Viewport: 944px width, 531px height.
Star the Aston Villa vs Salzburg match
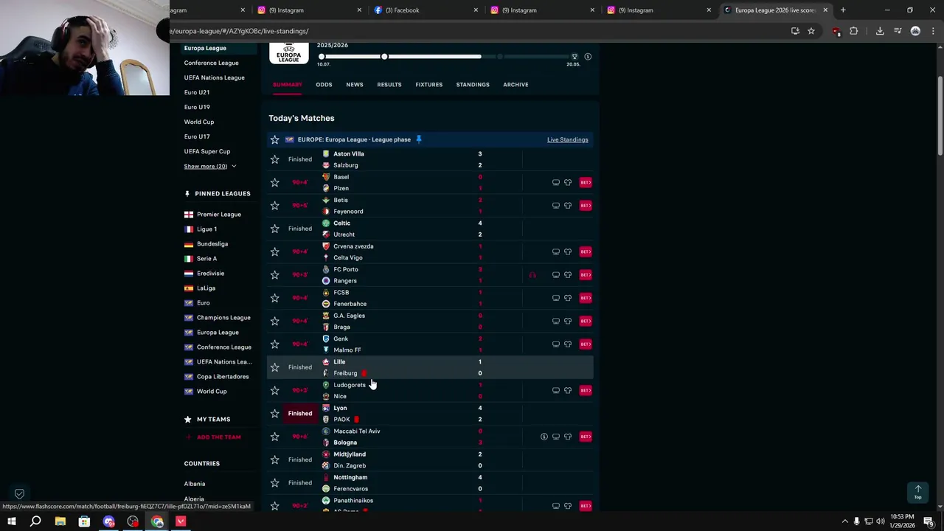tap(274, 159)
